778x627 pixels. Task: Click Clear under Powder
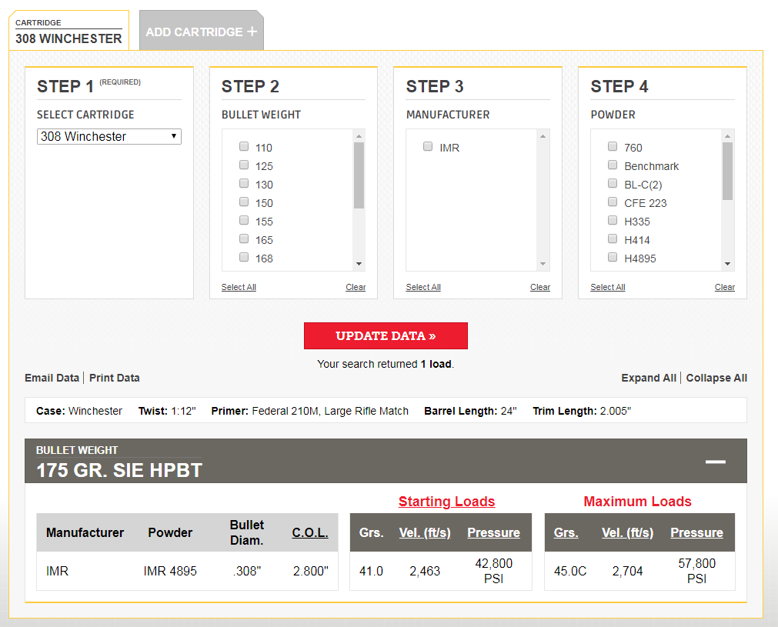(724, 287)
